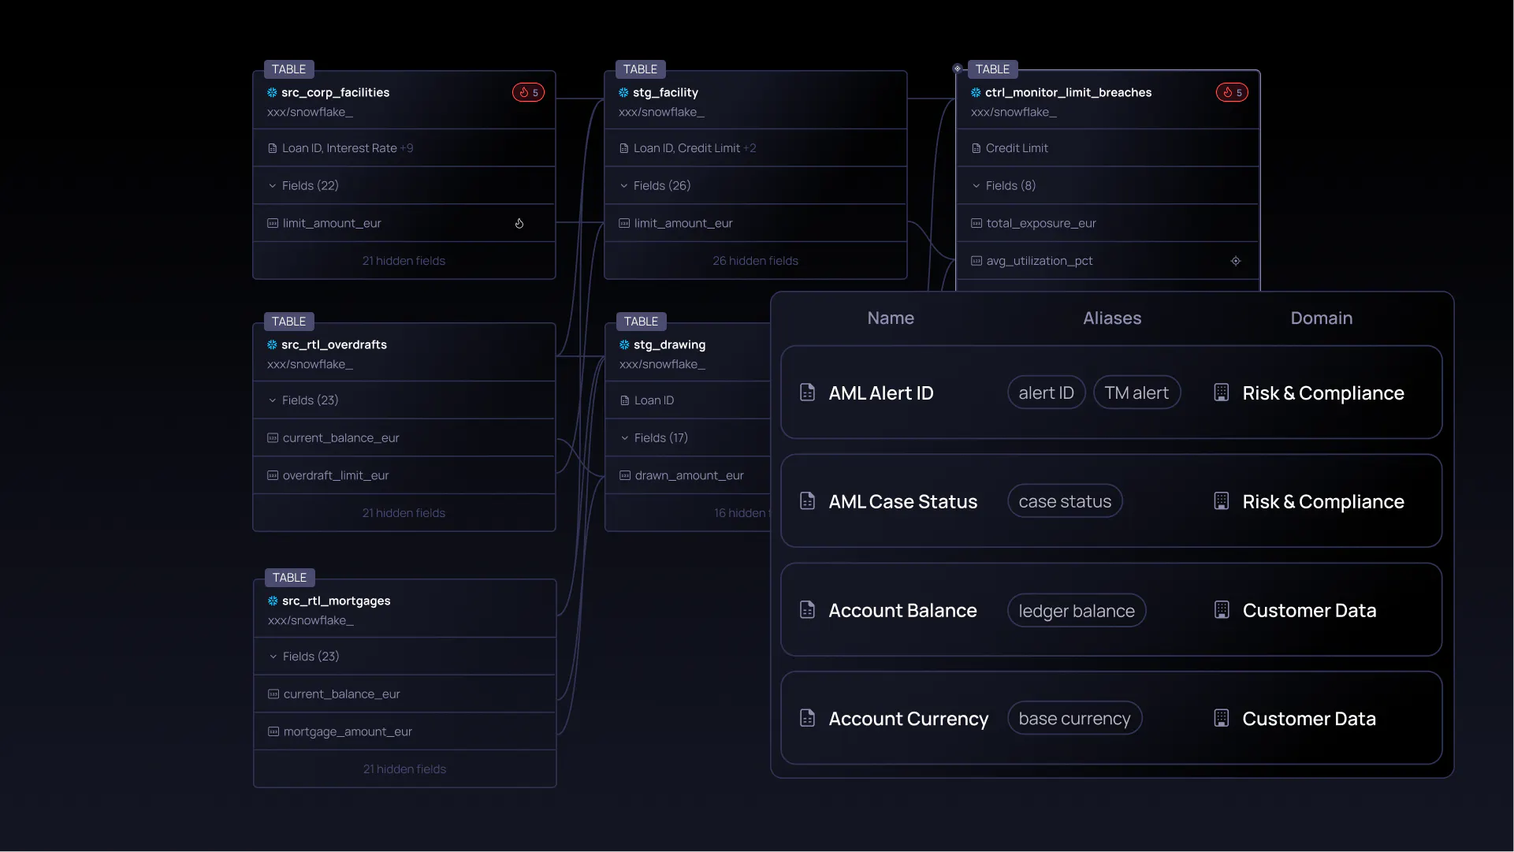Collapse Fields (8) in ctrl_monitor_limit_breaches
Image resolution: width=1514 pixels, height=852 pixels.
[x=976, y=186]
